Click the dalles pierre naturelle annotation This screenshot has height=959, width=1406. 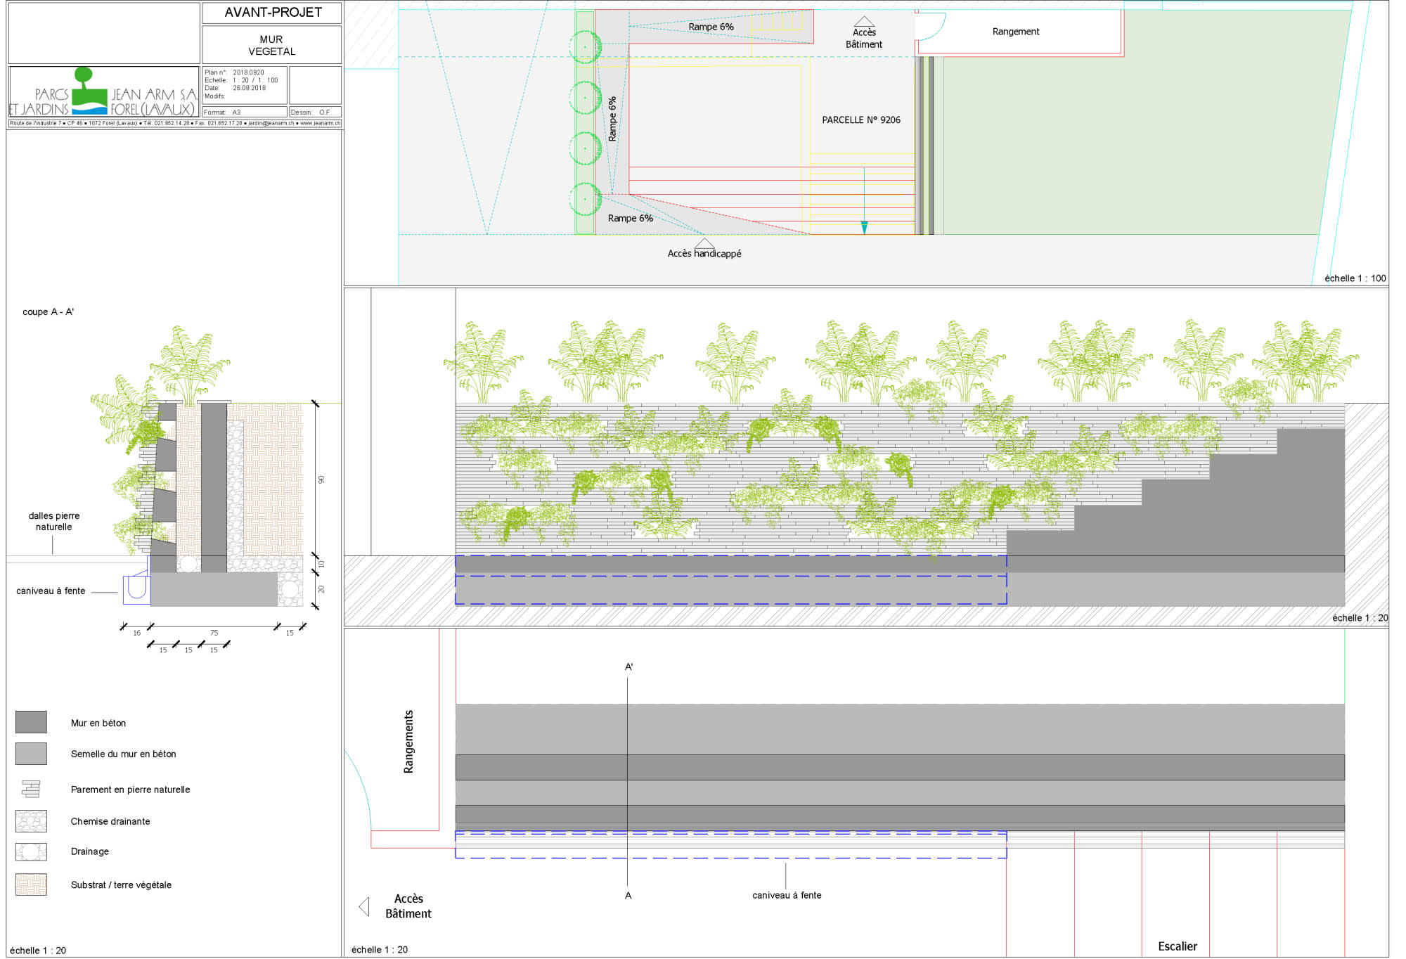[x=54, y=521]
